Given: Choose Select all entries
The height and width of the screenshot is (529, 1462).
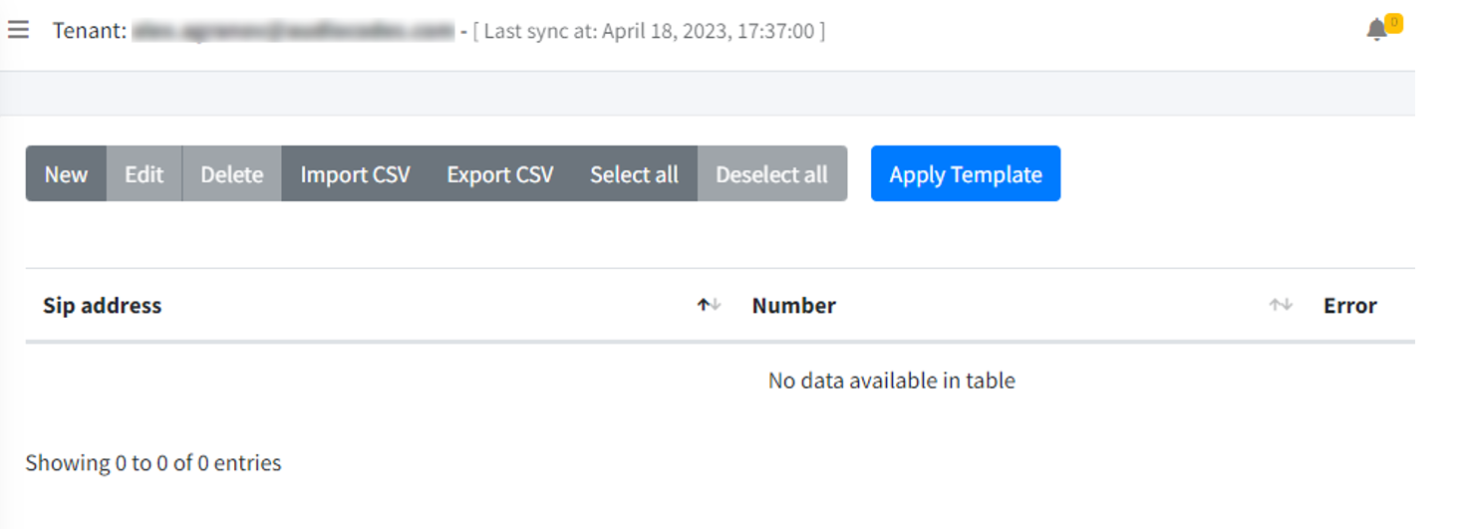Looking at the screenshot, I should click(x=634, y=174).
